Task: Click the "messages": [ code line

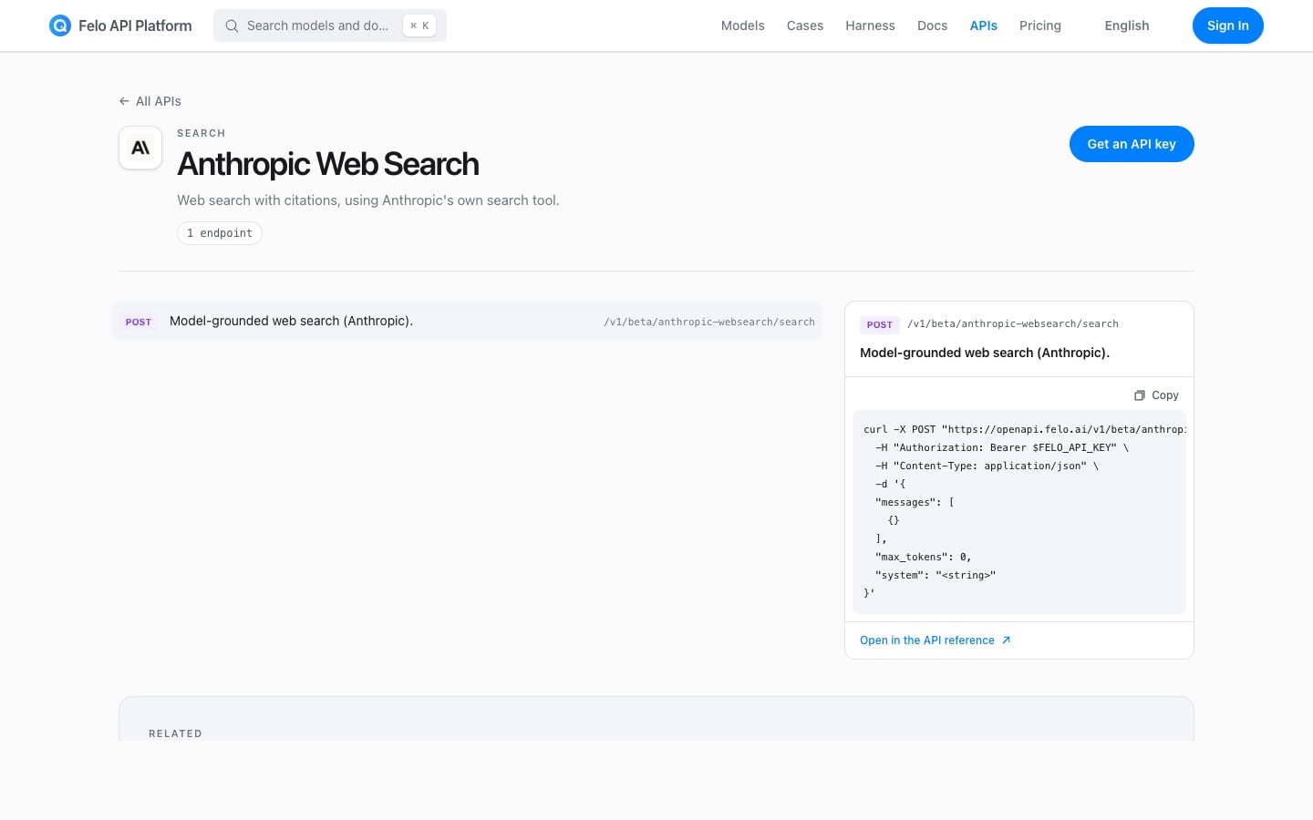Action: tap(915, 502)
